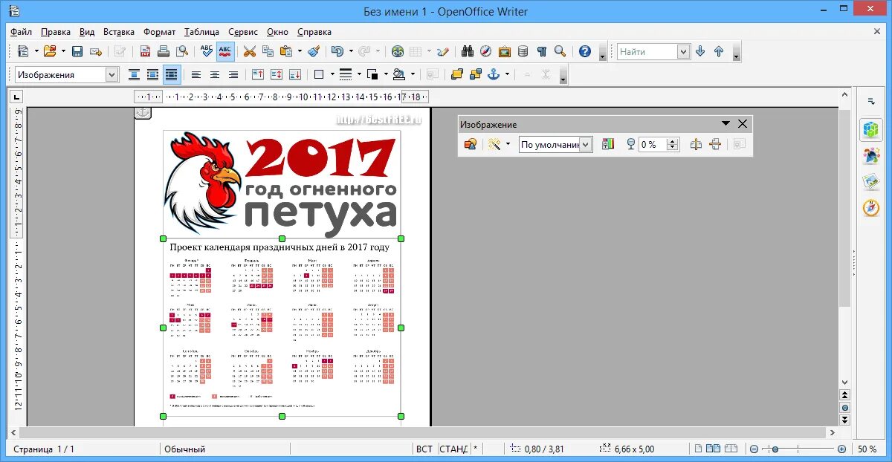The width and height of the screenshot is (892, 462).
Task: Open Paste options dropdown arrow
Action: 300,51
